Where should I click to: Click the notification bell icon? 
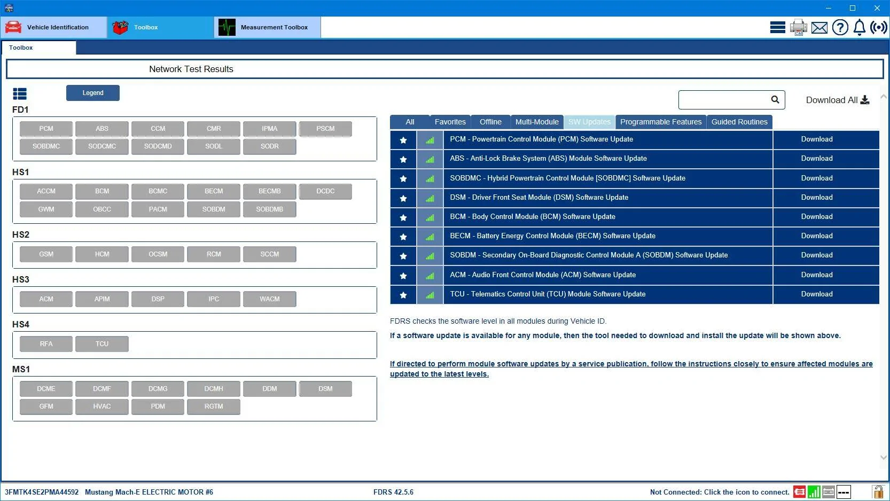[x=859, y=27]
